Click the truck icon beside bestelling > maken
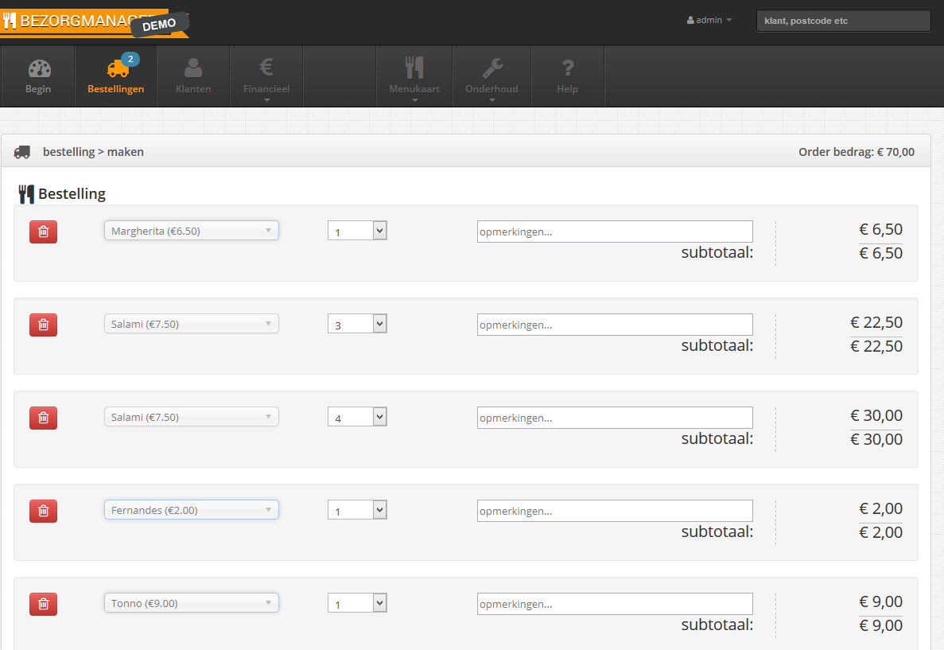The image size is (944, 650). pos(22,152)
